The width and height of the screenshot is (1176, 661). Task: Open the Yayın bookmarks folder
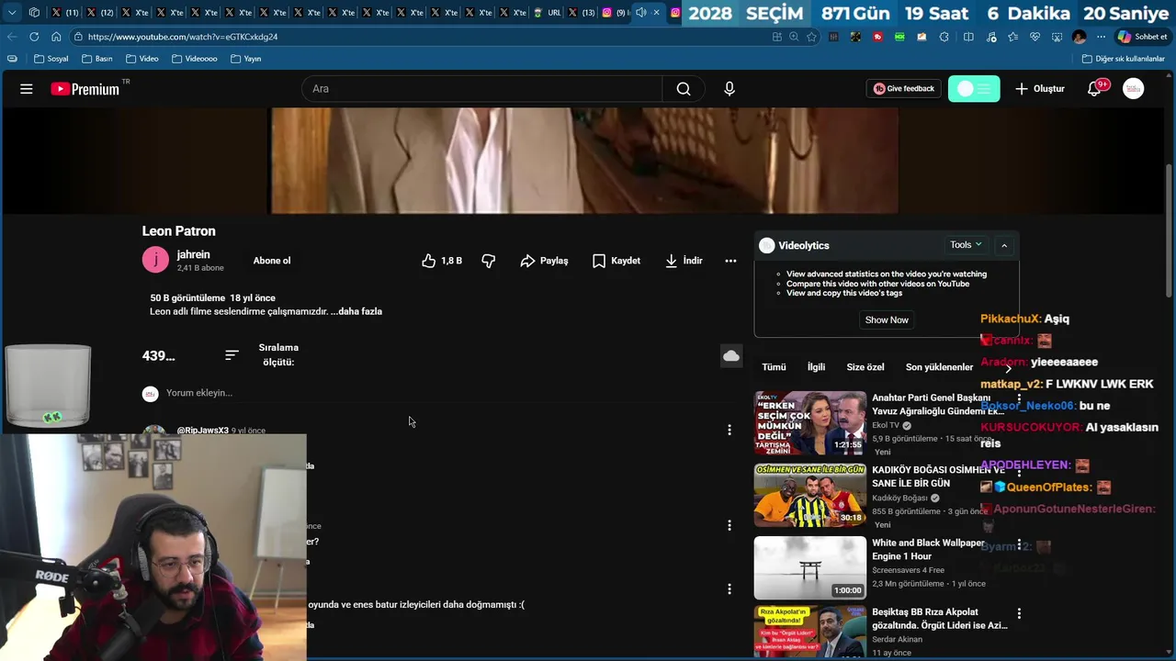tap(246, 59)
